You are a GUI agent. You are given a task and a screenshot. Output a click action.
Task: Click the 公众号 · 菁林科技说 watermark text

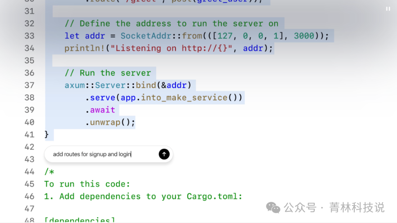(x=334, y=207)
